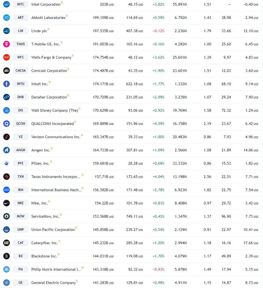Click the 72.32 P/E value
Screen dimensions: 263x288
click(x=226, y=110)
